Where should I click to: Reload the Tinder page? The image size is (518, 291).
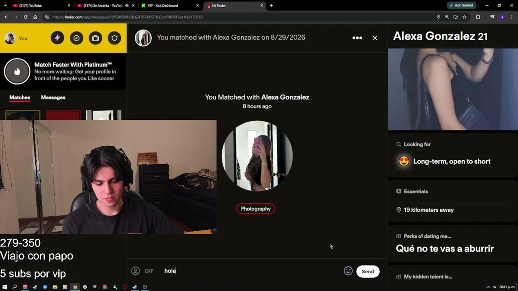[x=25, y=17]
